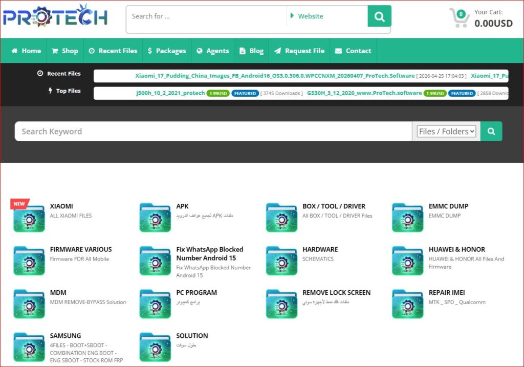Click the Contact envelope icon
Viewport: 524px width, 367px height.
[339, 51]
